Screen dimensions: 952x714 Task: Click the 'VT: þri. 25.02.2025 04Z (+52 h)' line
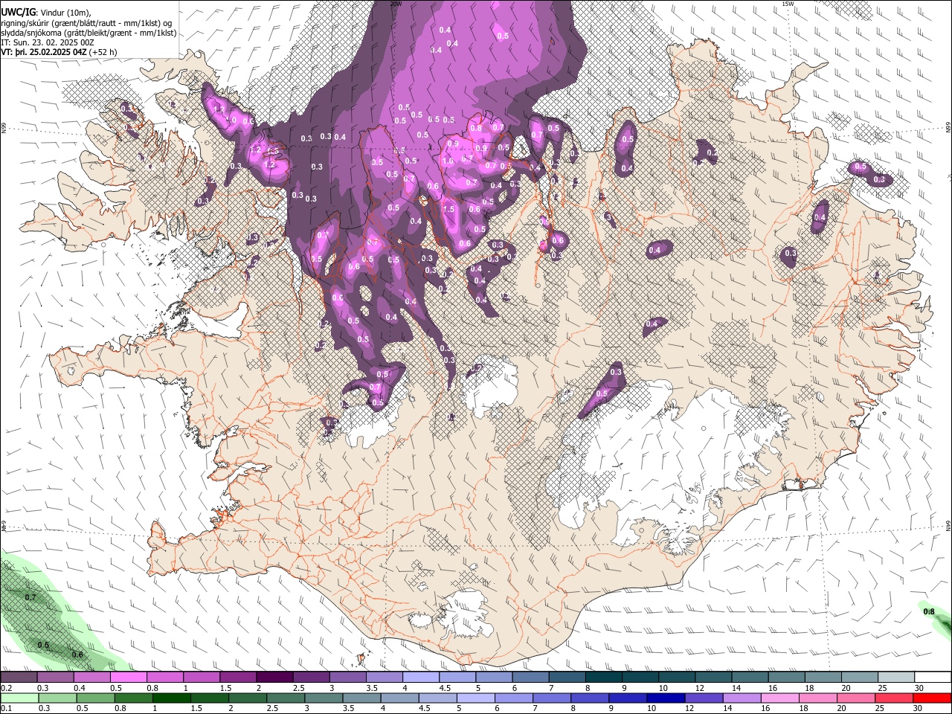pos(59,52)
